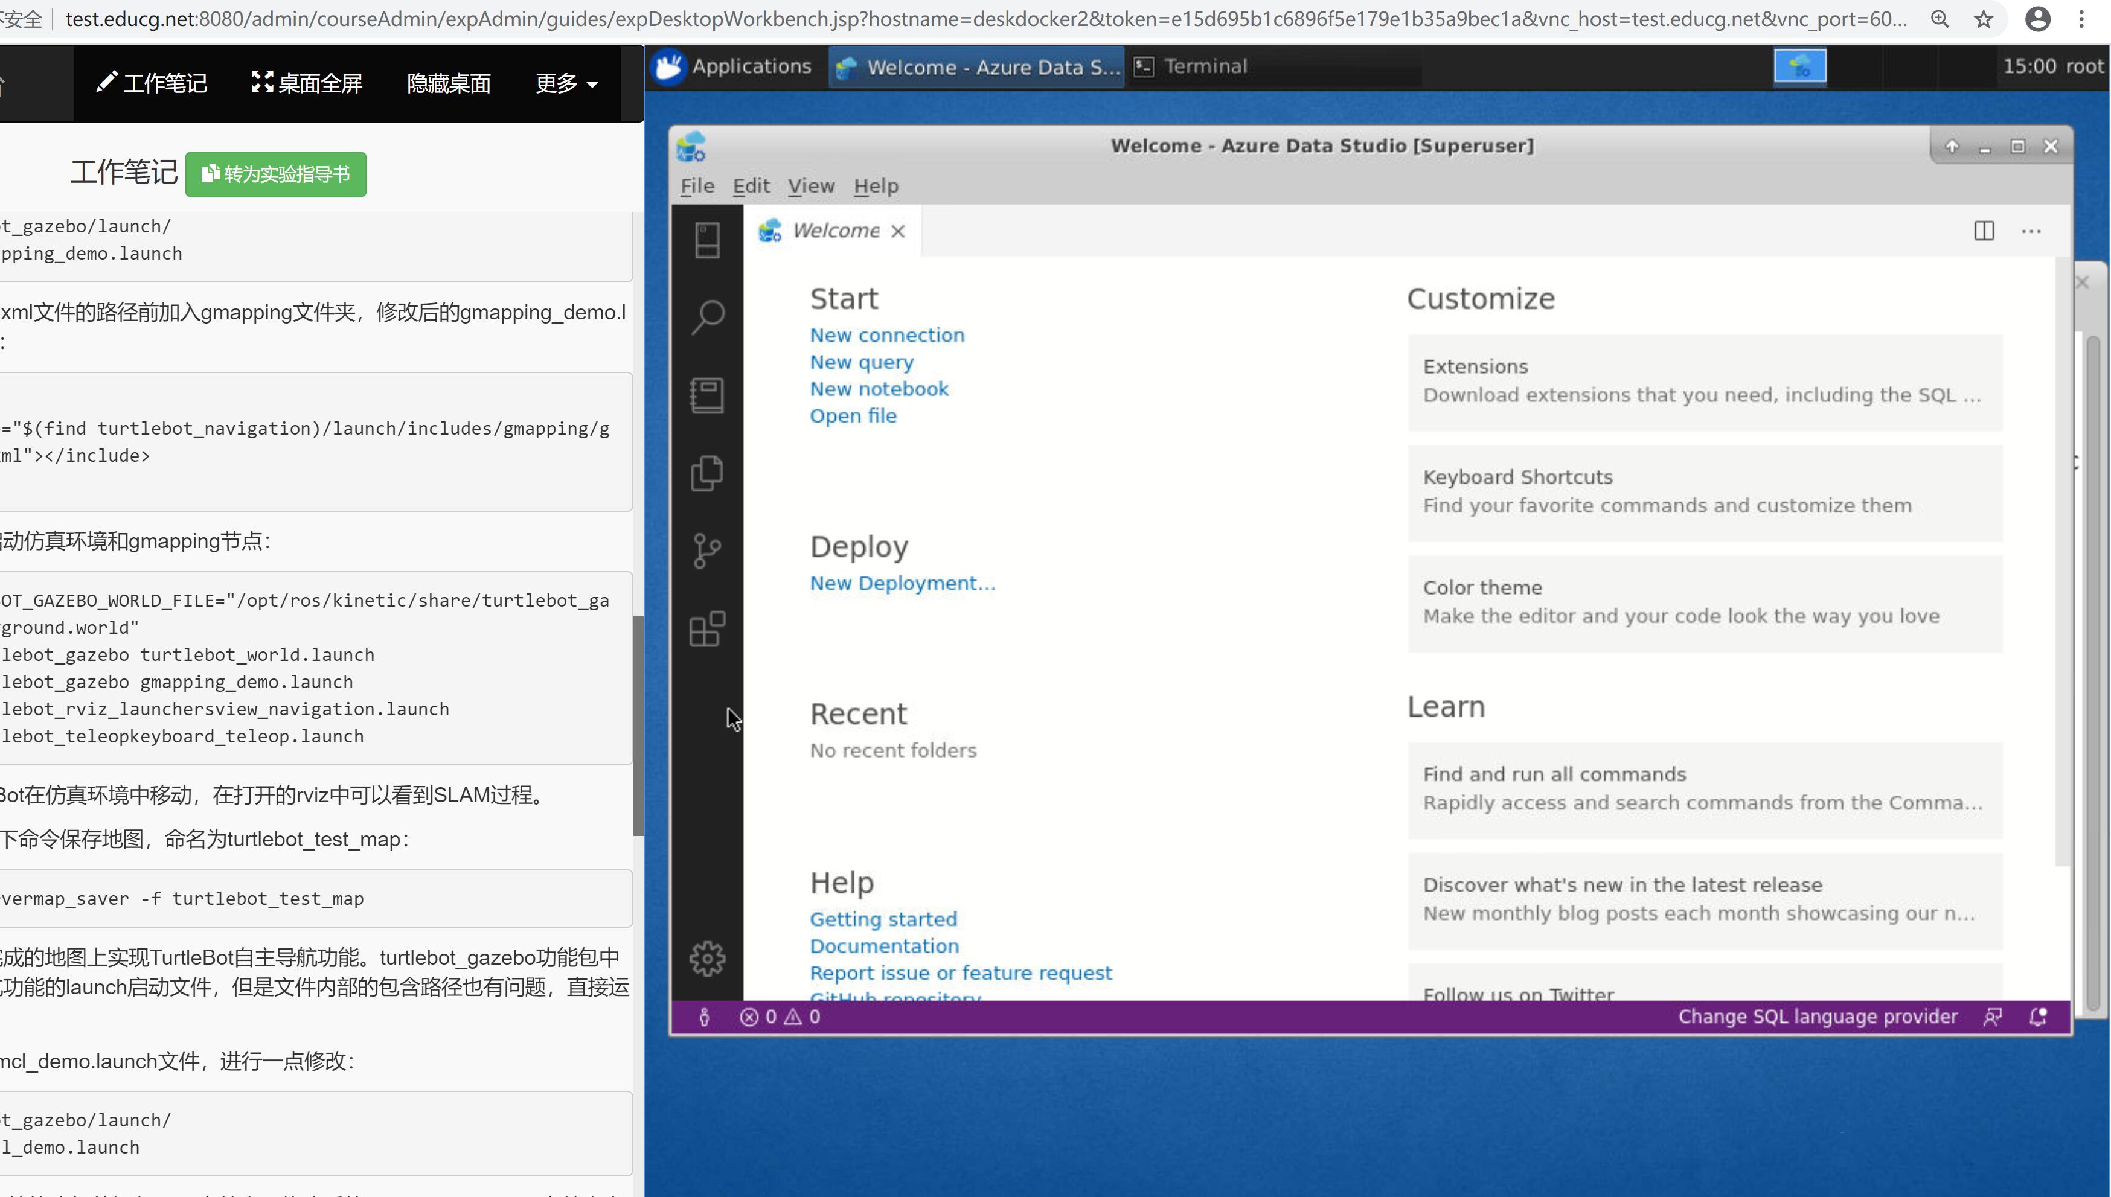
Task: Click the 转为实验指导书 green button
Action: coord(275,174)
